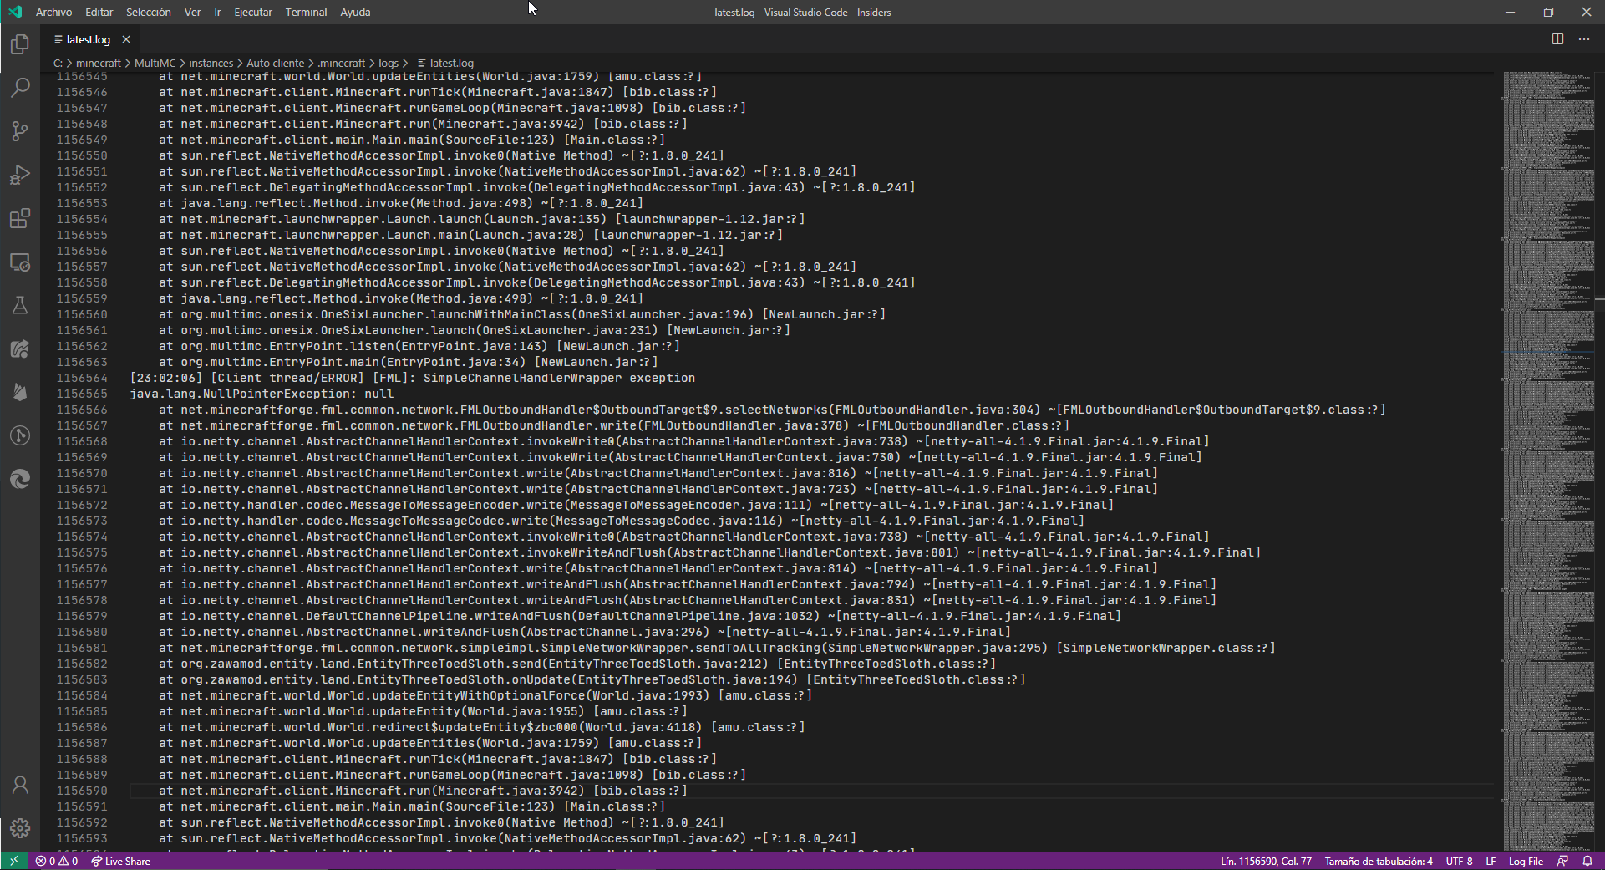Open the More Actions (...) menu
The height and width of the screenshot is (870, 1605).
[x=1584, y=39]
